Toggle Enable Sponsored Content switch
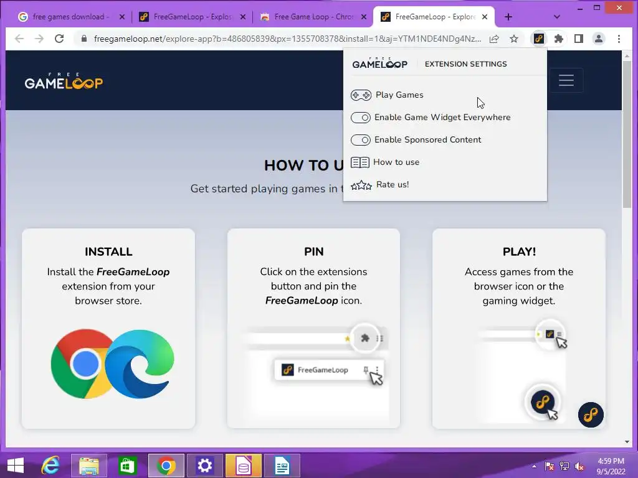The height and width of the screenshot is (478, 638). coord(361,140)
